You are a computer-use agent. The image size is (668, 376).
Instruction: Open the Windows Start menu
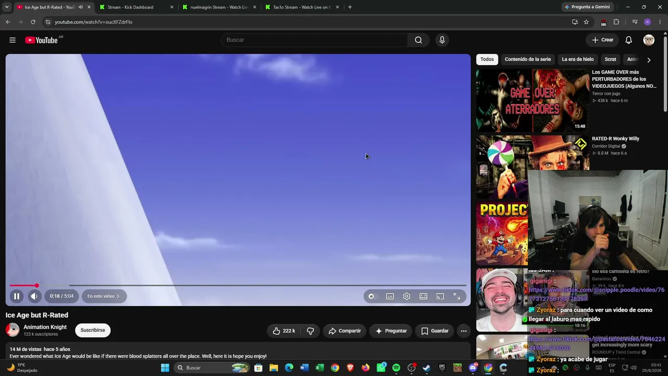click(165, 368)
